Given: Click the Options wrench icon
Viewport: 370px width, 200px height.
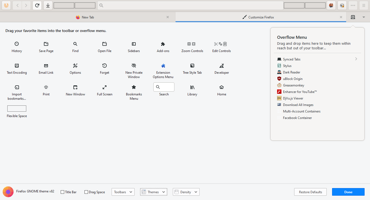Looking at the screenshot, I should 75,66.
